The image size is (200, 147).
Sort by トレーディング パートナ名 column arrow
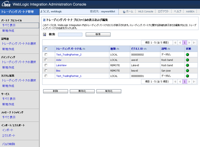[84, 49]
